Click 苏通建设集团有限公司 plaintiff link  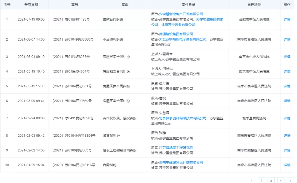[176, 34]
